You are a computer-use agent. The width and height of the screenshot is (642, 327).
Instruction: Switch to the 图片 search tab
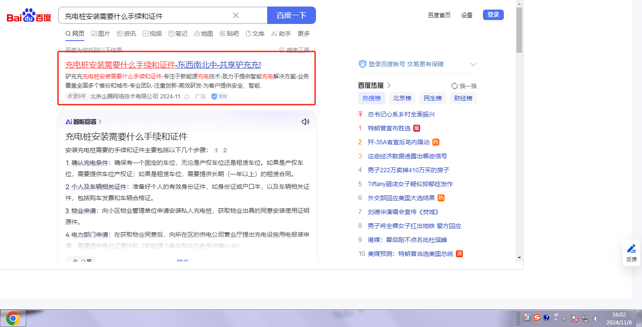click(x=101, y=34)
